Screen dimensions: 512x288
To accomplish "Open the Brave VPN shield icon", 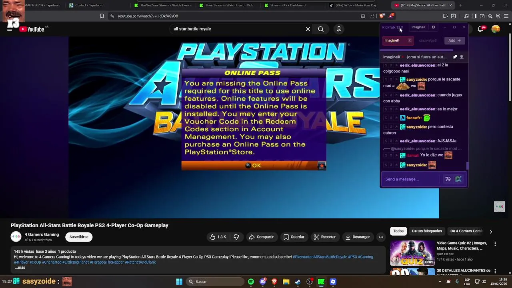I will coord(498,16).
